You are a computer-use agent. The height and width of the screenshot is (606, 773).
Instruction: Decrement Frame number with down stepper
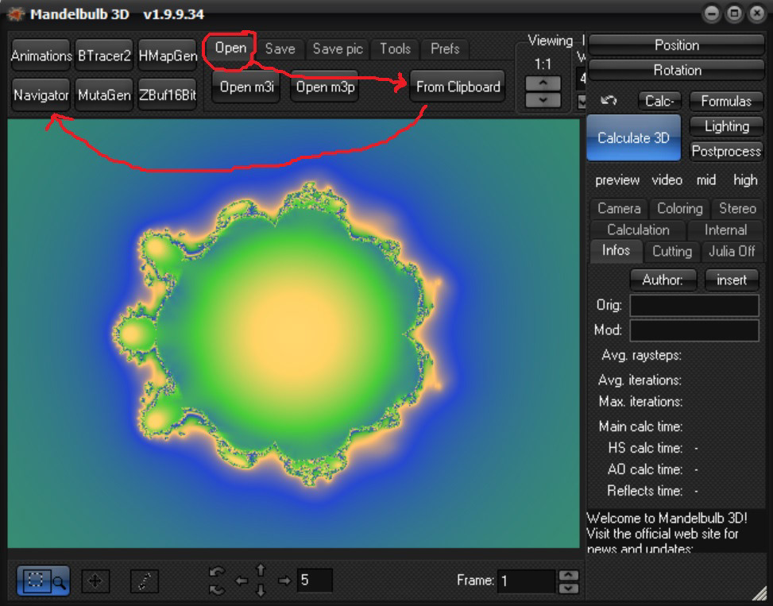click(x=568, y=589)
